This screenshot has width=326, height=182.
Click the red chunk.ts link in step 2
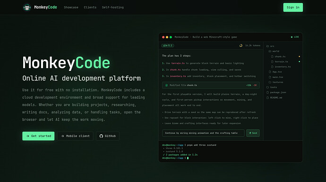[175, 69]
